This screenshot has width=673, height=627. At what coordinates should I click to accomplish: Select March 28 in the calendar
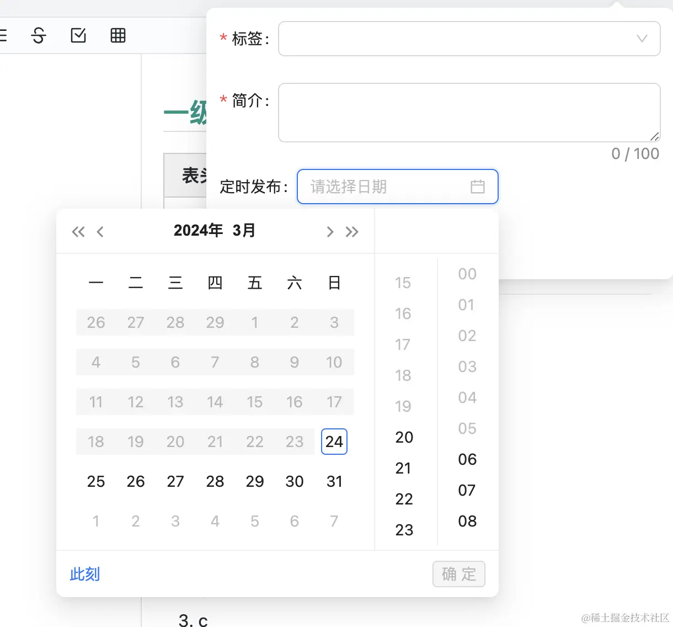215,481
